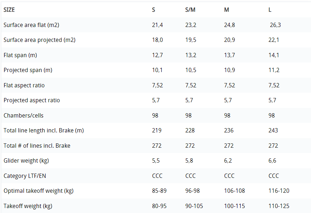
Task: Select the 'Optimal takeoff weight (kg)' label
Action: click(38, 191)
